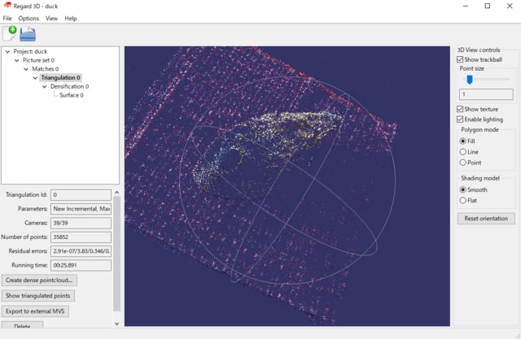Collapse the Densification 0 tree branch
Image resolution: width=521 pixels, height=339 pixels.
click(x=45, y=86)
